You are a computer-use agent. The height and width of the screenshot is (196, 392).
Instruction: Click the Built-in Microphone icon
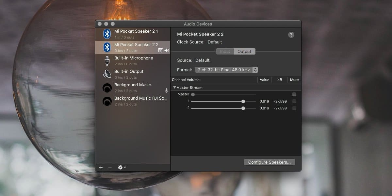pos(107,61)
